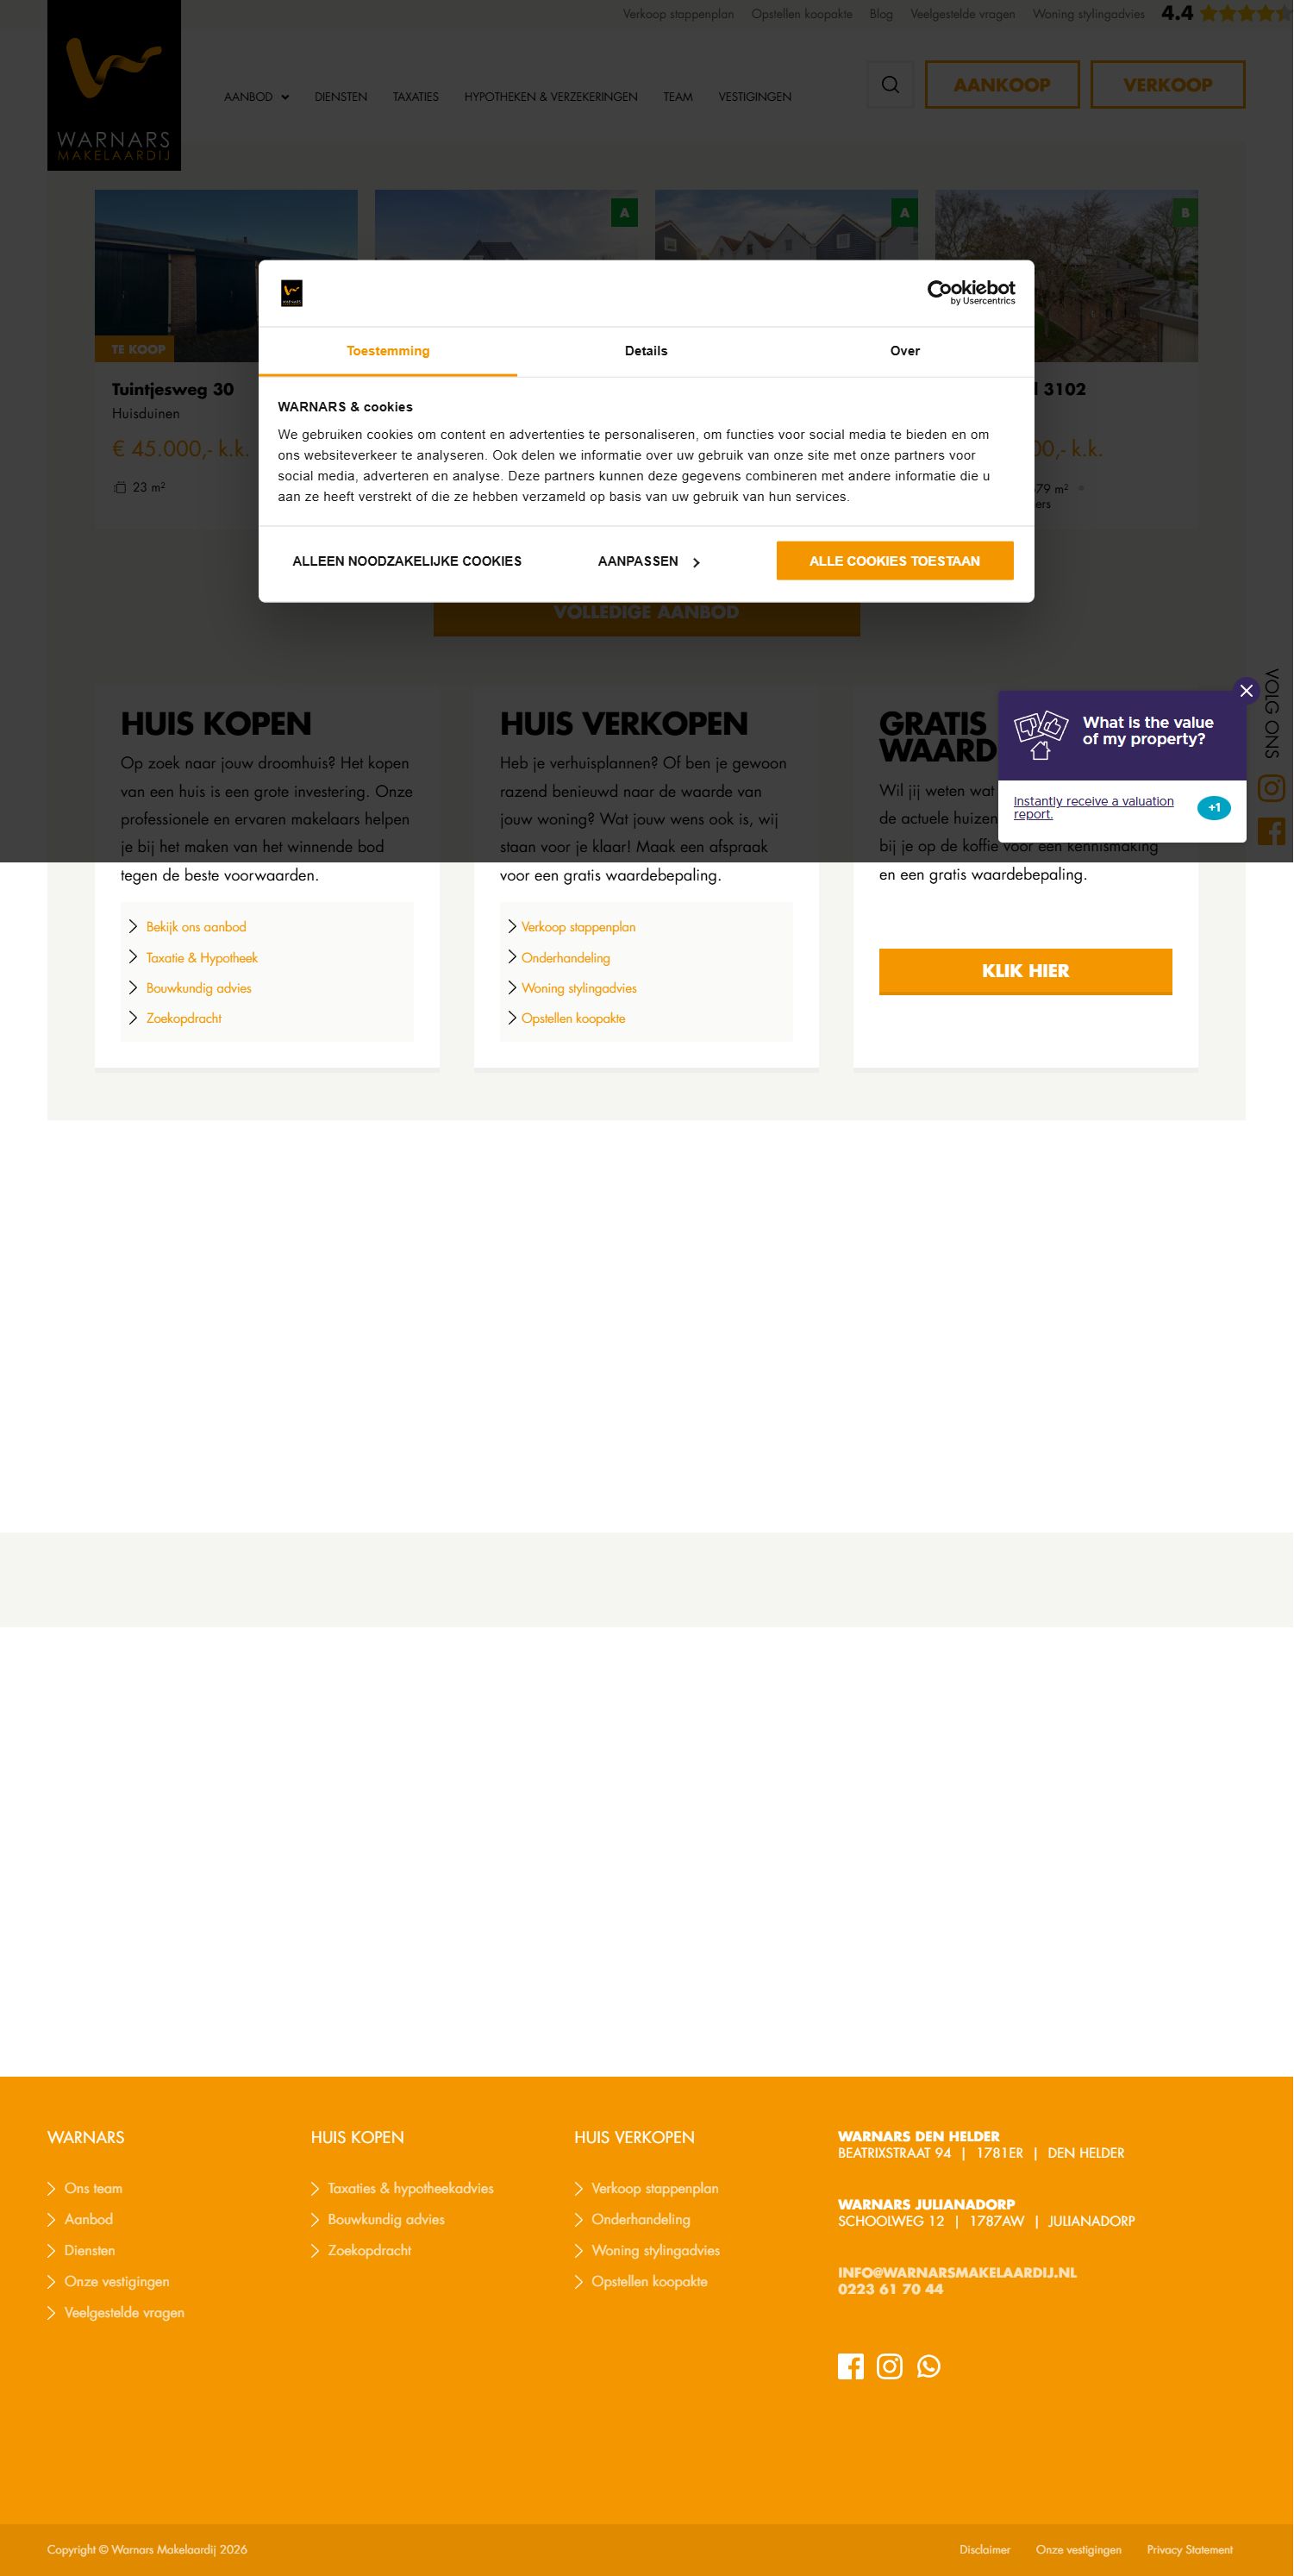Open Bekijk ons aanbod link
This screenshot has width=1294, height=2576.
point(196,927)
